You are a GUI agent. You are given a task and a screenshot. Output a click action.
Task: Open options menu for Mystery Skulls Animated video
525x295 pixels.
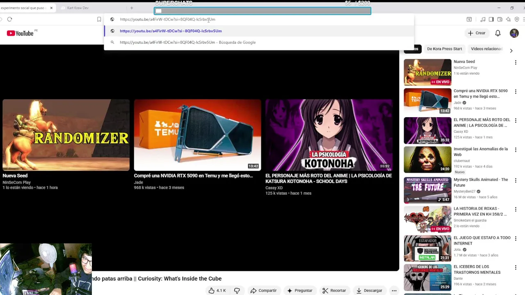[516, 181]
